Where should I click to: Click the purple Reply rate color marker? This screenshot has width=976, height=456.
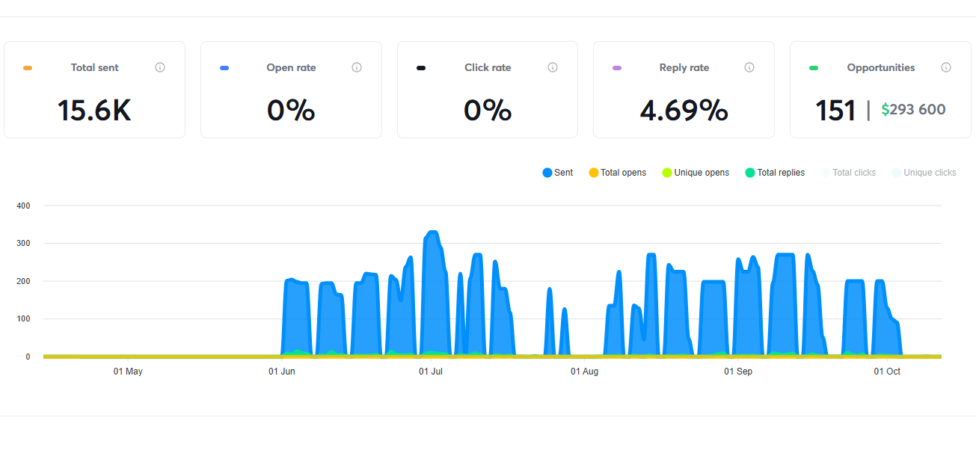click(x=617, y=68)
